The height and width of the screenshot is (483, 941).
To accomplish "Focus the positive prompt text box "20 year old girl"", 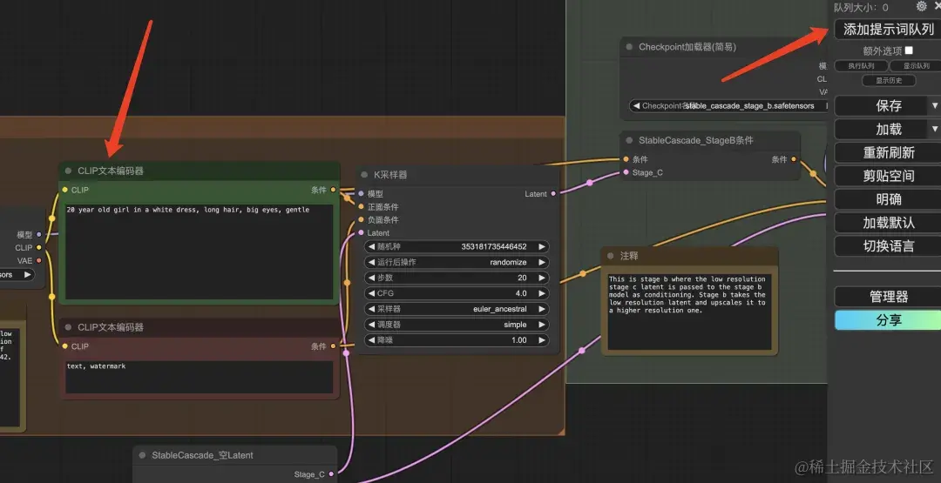I will point(199,252).
